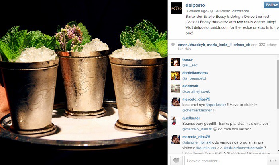Open the @carolinejnovak mention
Viewport: 279px width, 165px height.
(x=196, y=91)
